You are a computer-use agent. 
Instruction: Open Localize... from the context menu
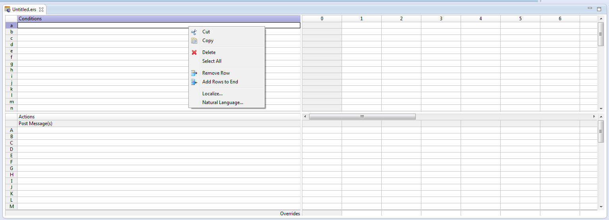212,94
